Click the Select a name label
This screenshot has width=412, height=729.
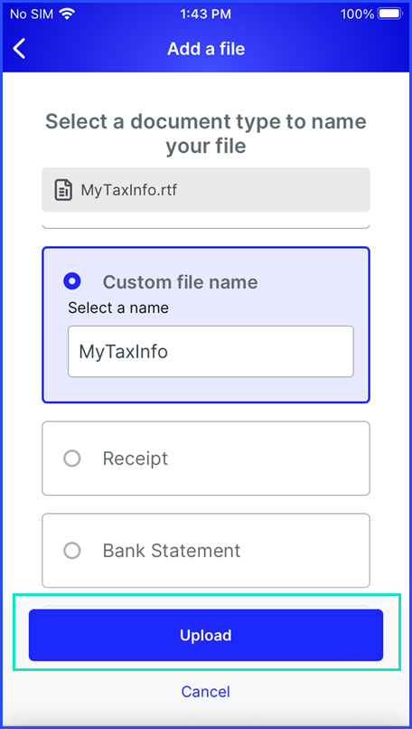click(x=118, y=308)
